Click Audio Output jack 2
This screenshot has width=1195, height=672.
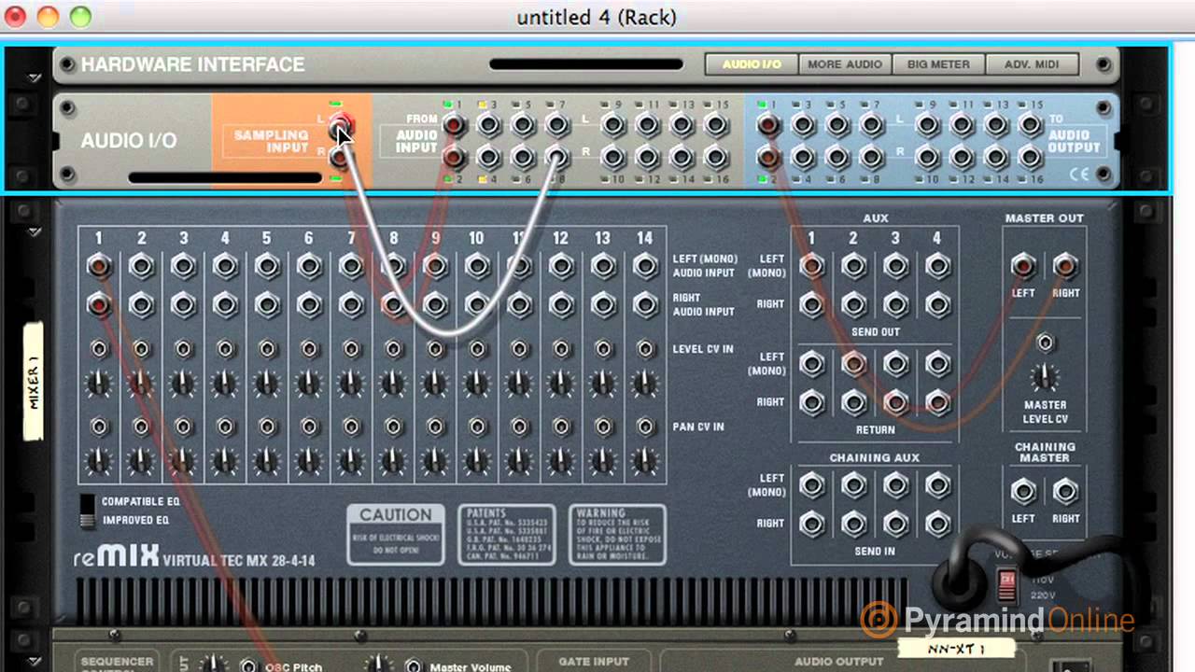768,157
